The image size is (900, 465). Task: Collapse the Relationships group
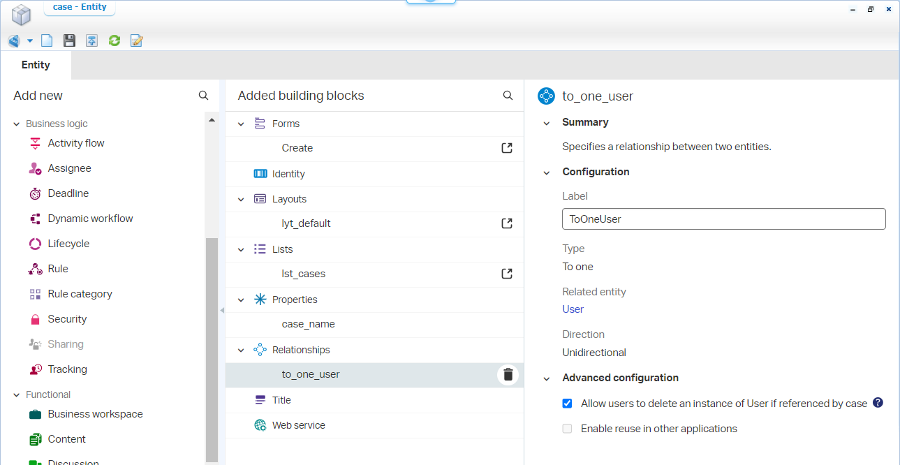click(x=241, y=350)
